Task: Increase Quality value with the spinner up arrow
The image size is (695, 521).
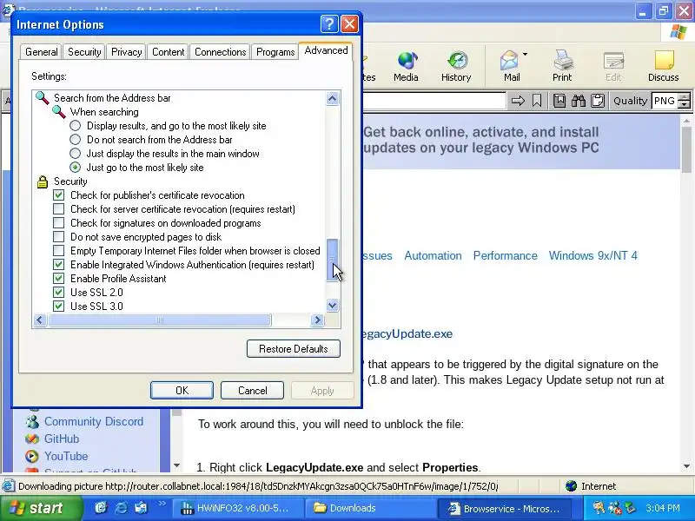Action: [x=685, y=96]
